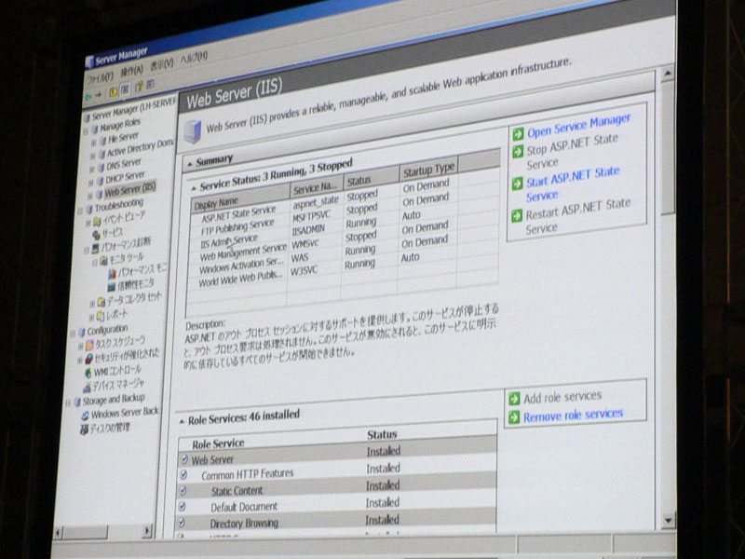The height and width of the screenshot is (559, 745).
Task: Click Restart ASP.NET State Service
Action: click(578, 216)
